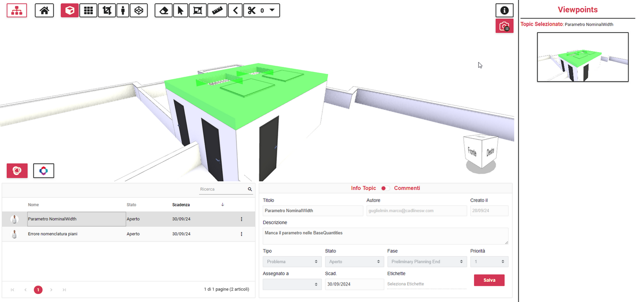
Task: Open the scissors cut count dropdown
Action: pos(272,10)
